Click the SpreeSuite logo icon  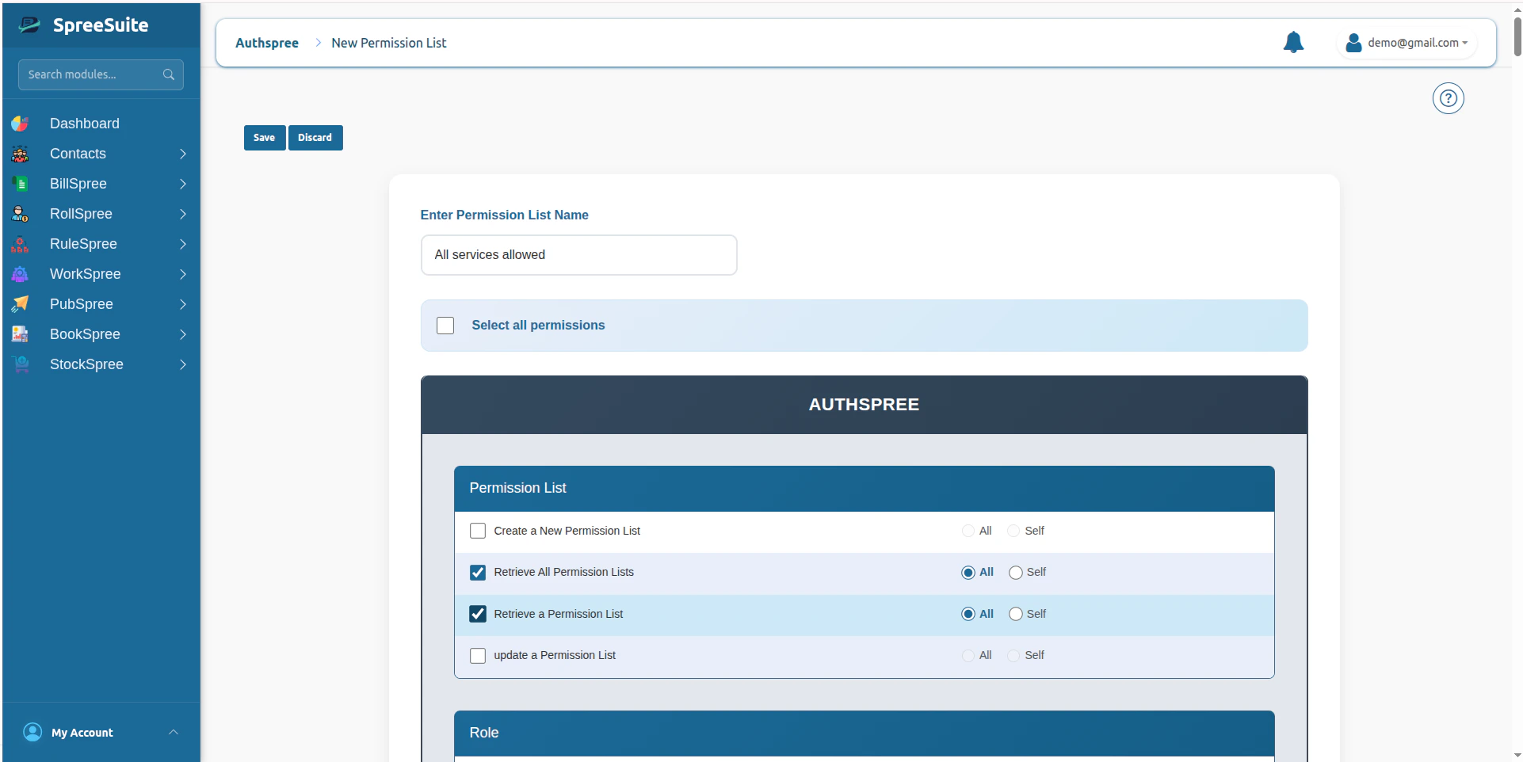[x=29, y=25]
